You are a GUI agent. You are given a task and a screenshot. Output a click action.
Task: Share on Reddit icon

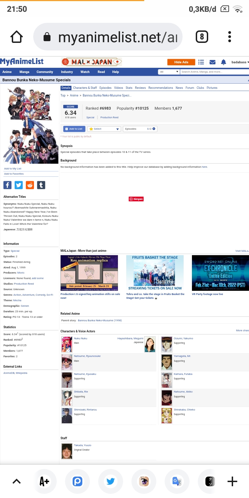(x=30, y=185)
